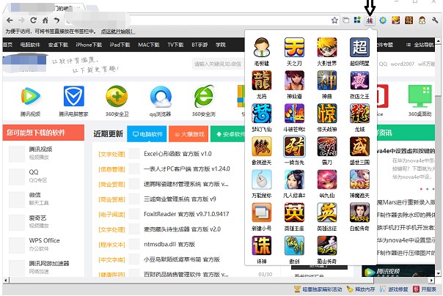Click the undo arrow in the toolbar
This screenshot has height=296, width=443.
point(56,21)
